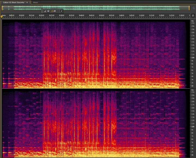Click the 15k mark on bottom channel scale

[x=193, y=111]
